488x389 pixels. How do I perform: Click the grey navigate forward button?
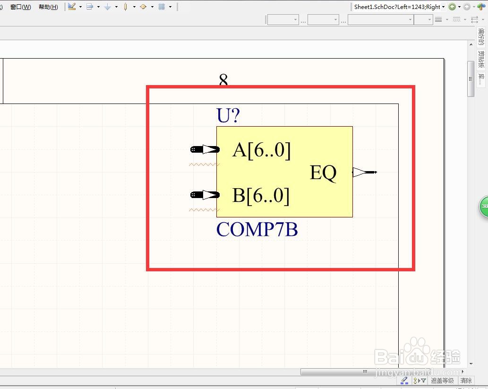pos(467,7)
